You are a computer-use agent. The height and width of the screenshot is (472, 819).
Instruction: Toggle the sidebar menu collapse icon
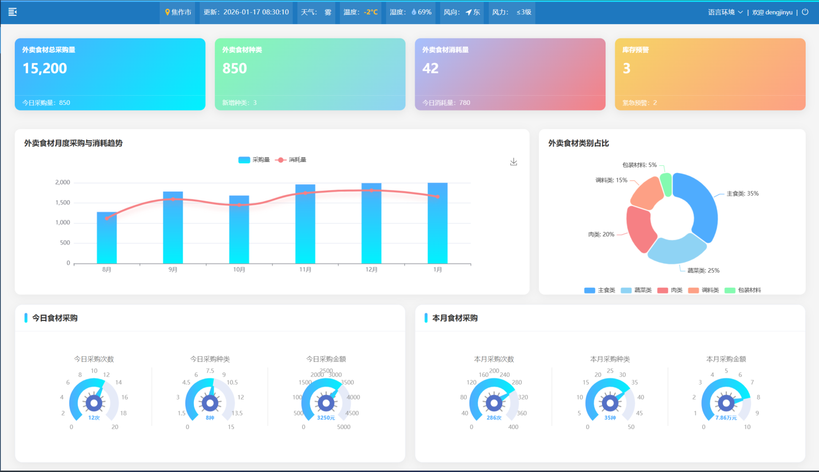click(13, 12)
